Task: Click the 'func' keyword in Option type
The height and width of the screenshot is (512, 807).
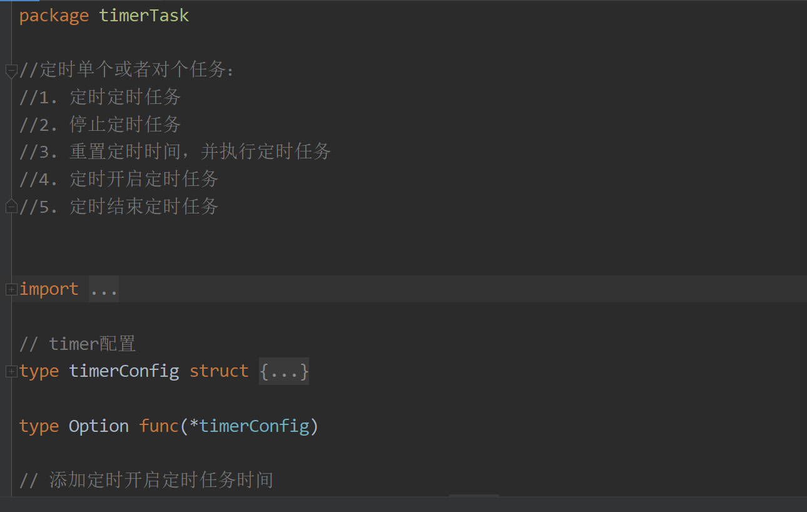Action: (x=159, y=426)
